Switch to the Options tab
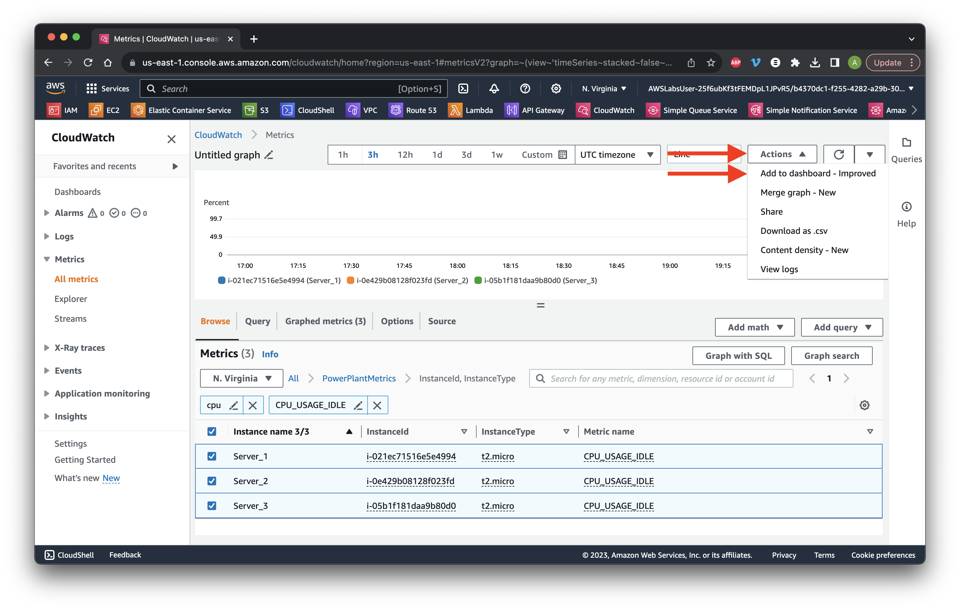This screenshot has width=960, height=610. 397,321
